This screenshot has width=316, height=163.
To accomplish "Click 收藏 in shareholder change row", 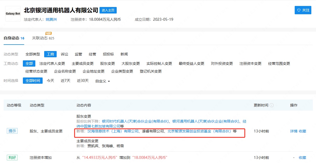I will (x=302, y=131).
